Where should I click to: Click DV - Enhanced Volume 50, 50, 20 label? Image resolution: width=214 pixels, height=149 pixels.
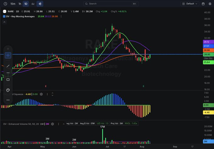point(21,124)
